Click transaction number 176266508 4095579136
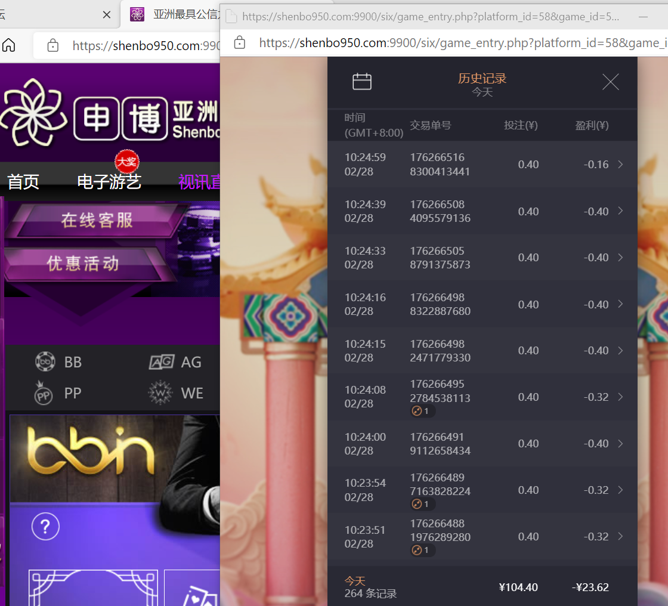This screenshot has height=606, width=668. (440, 211)
